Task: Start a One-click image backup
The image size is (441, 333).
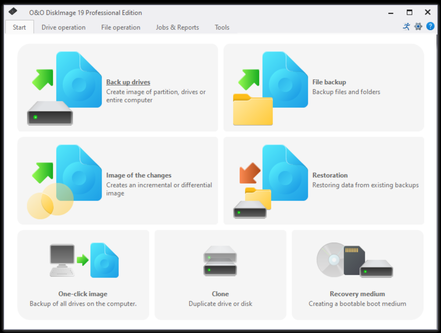Action: pyautogui.click(x=83, y=294)
